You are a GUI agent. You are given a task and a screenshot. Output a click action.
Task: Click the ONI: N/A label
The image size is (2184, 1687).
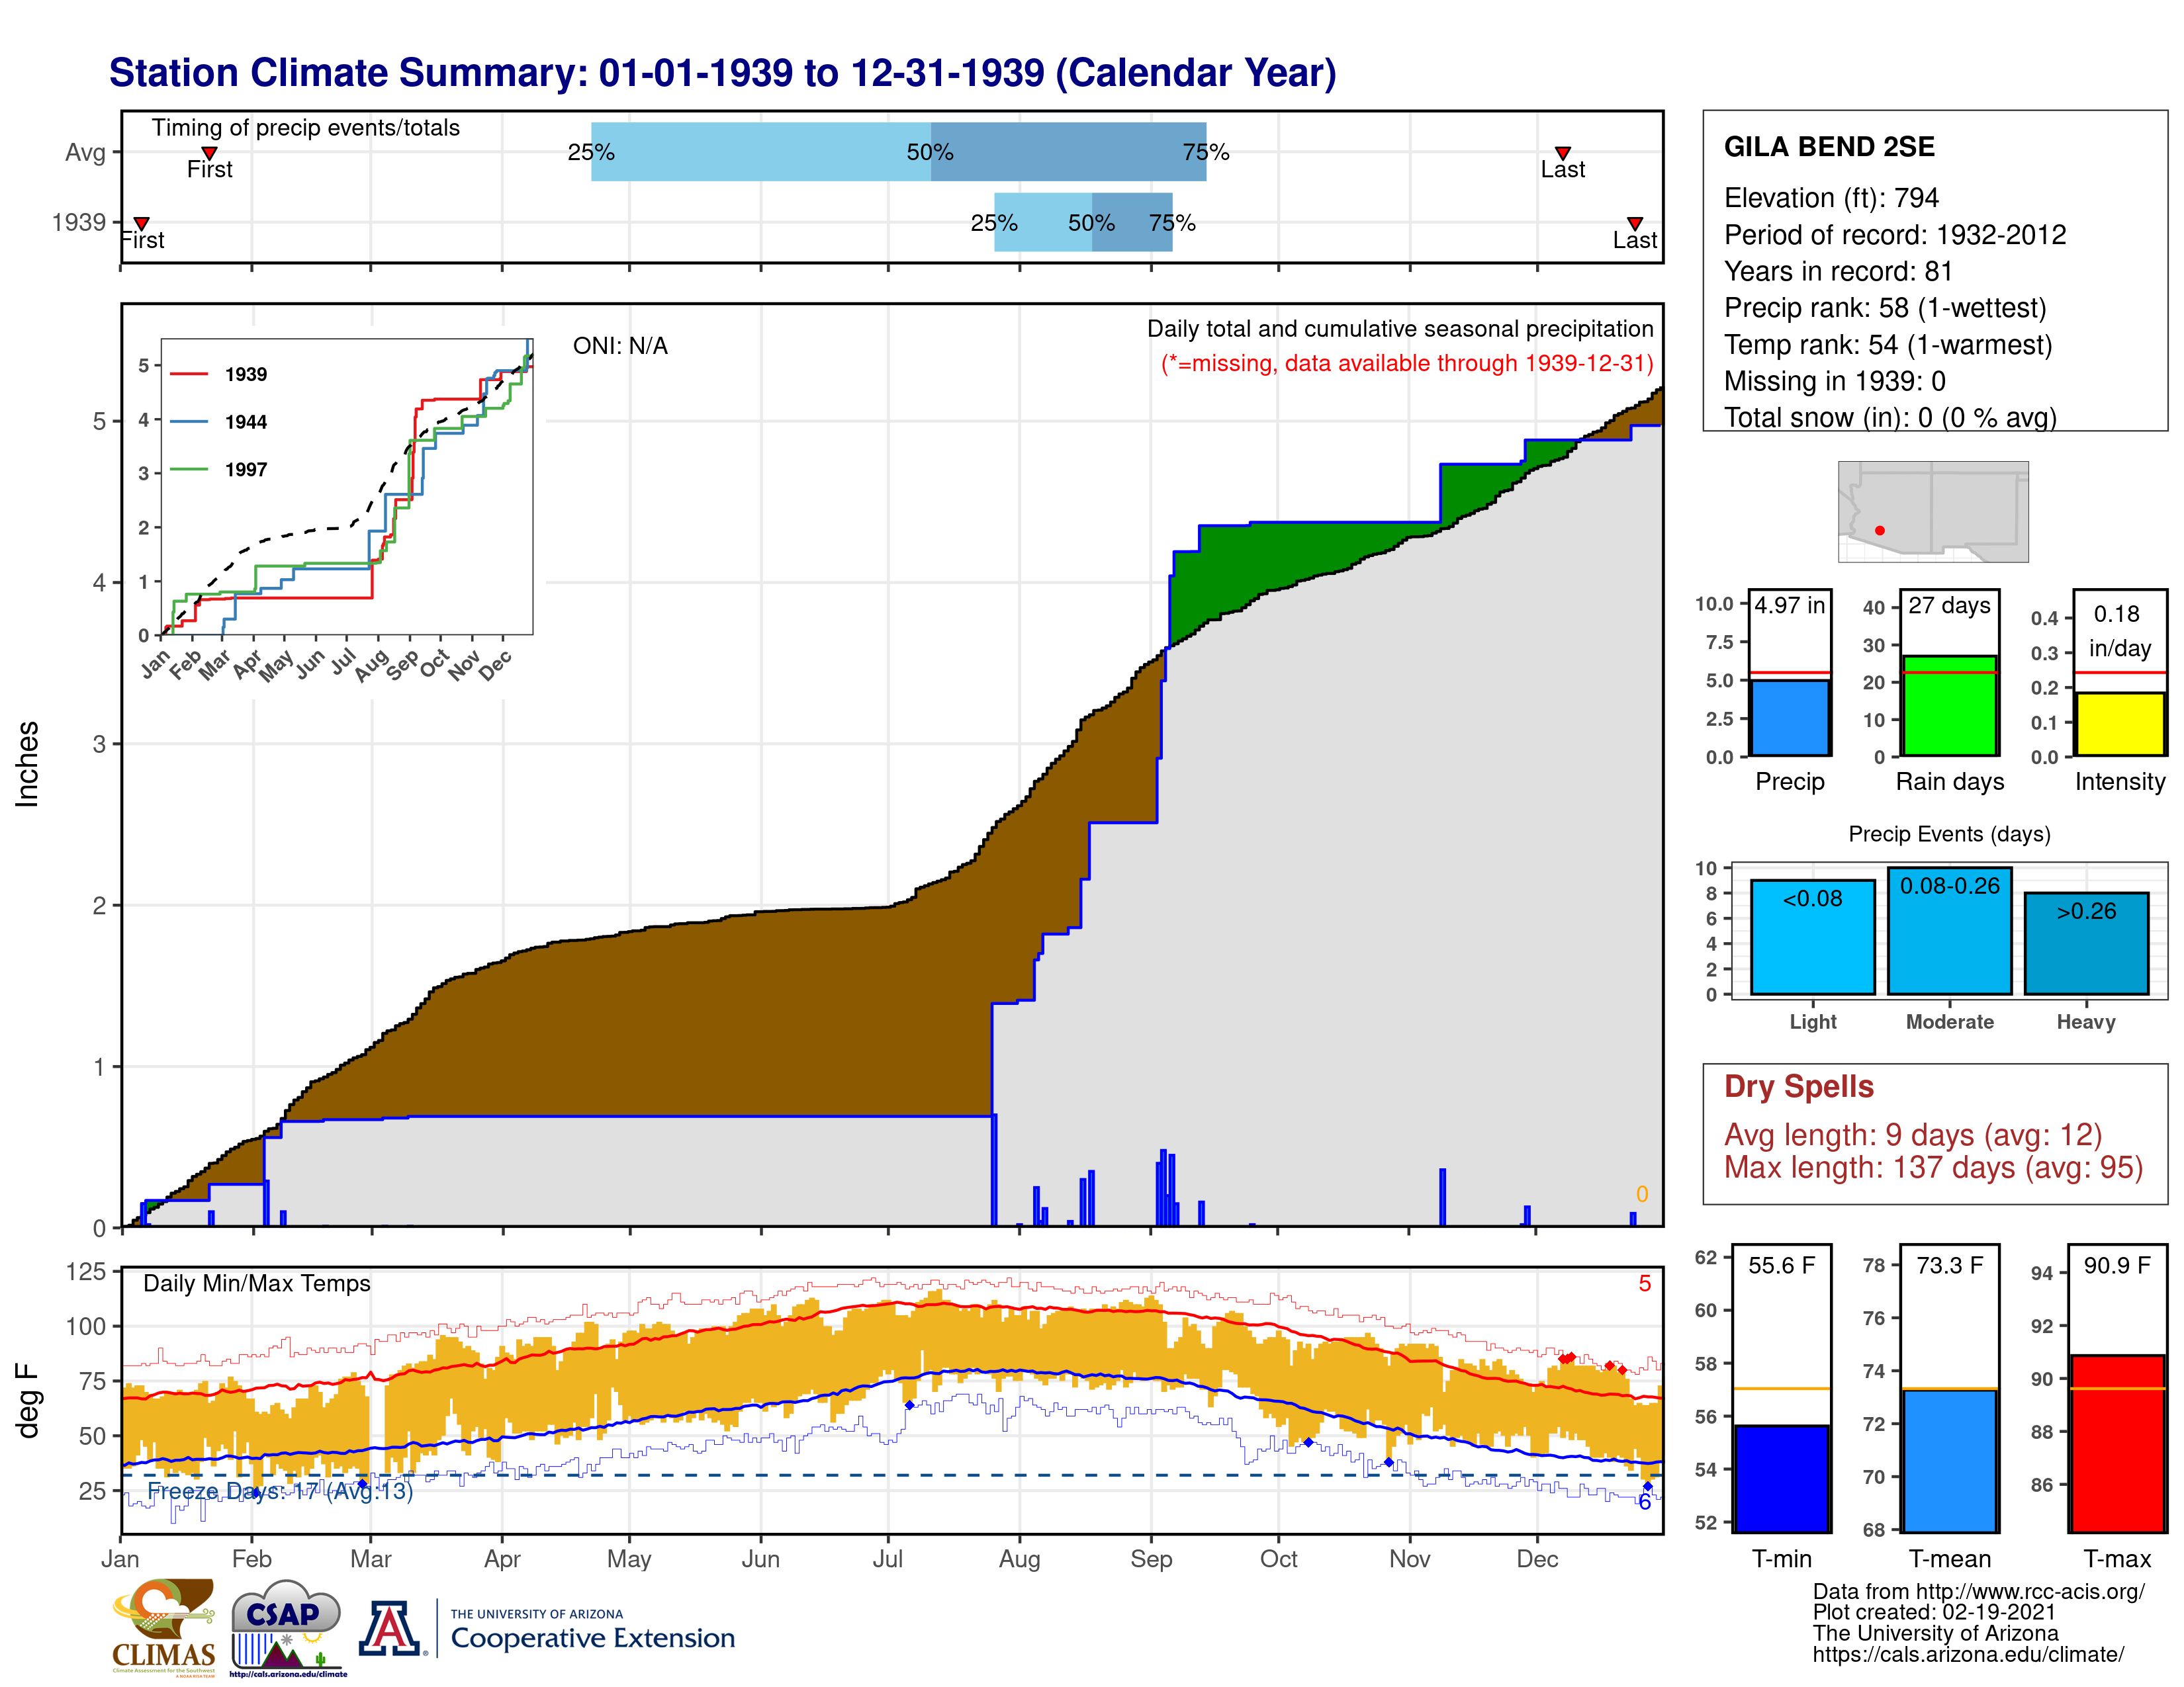(620, 346)
